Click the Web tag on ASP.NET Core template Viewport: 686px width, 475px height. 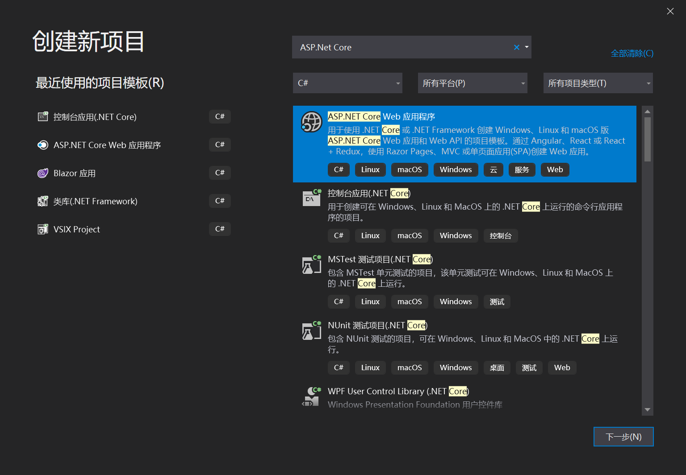tap(555, 169)
